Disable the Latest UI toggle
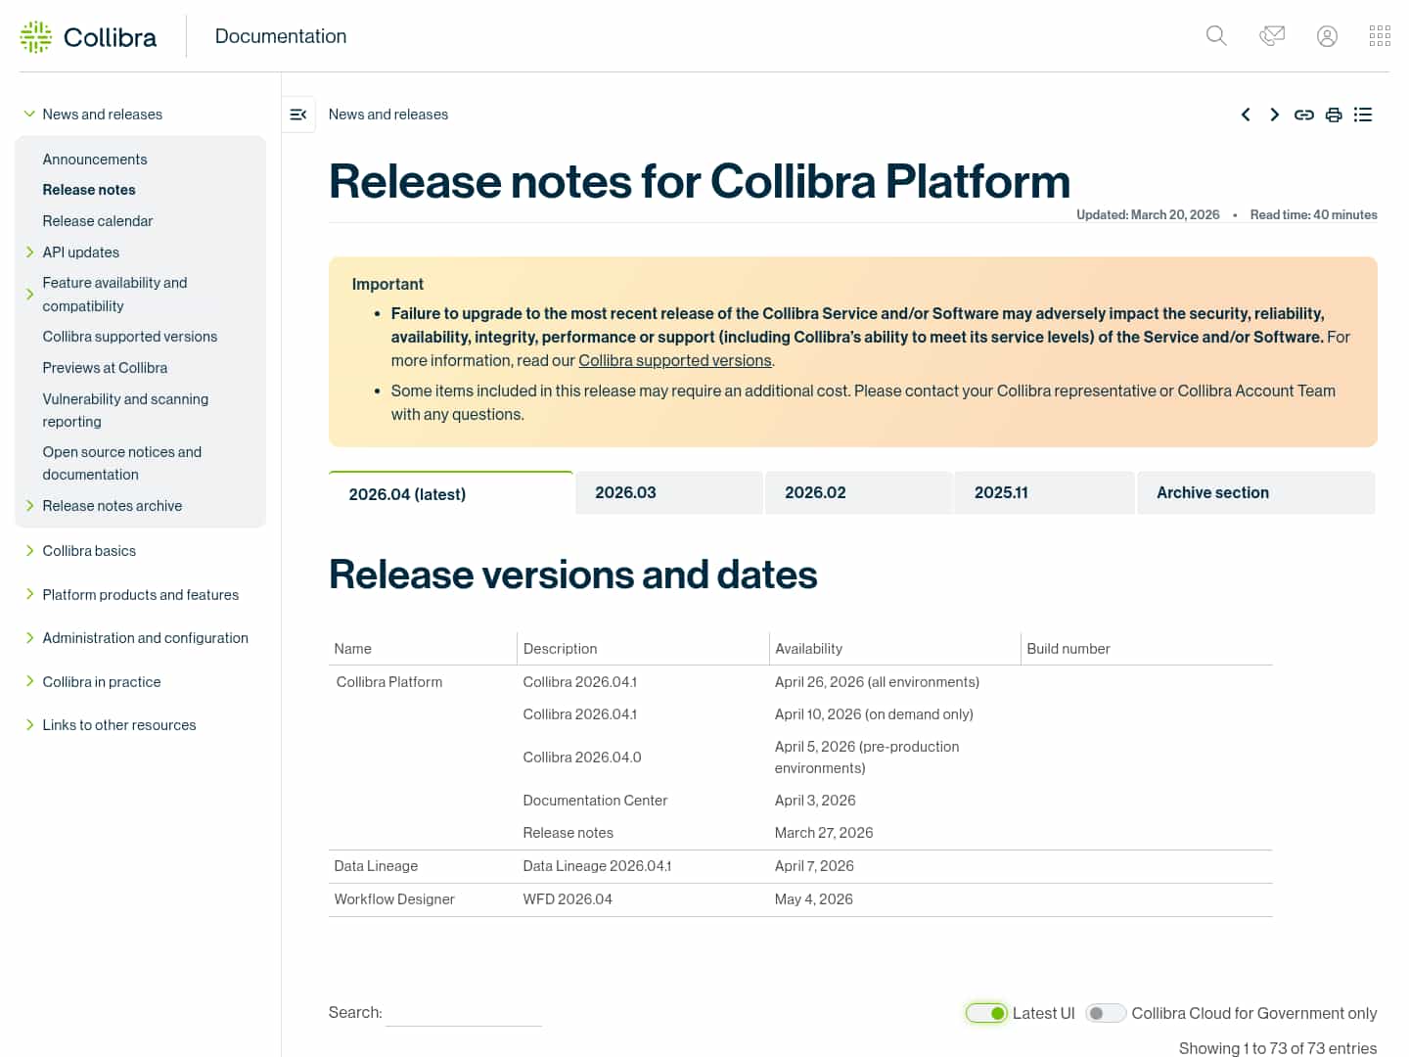 (986, 1013)
